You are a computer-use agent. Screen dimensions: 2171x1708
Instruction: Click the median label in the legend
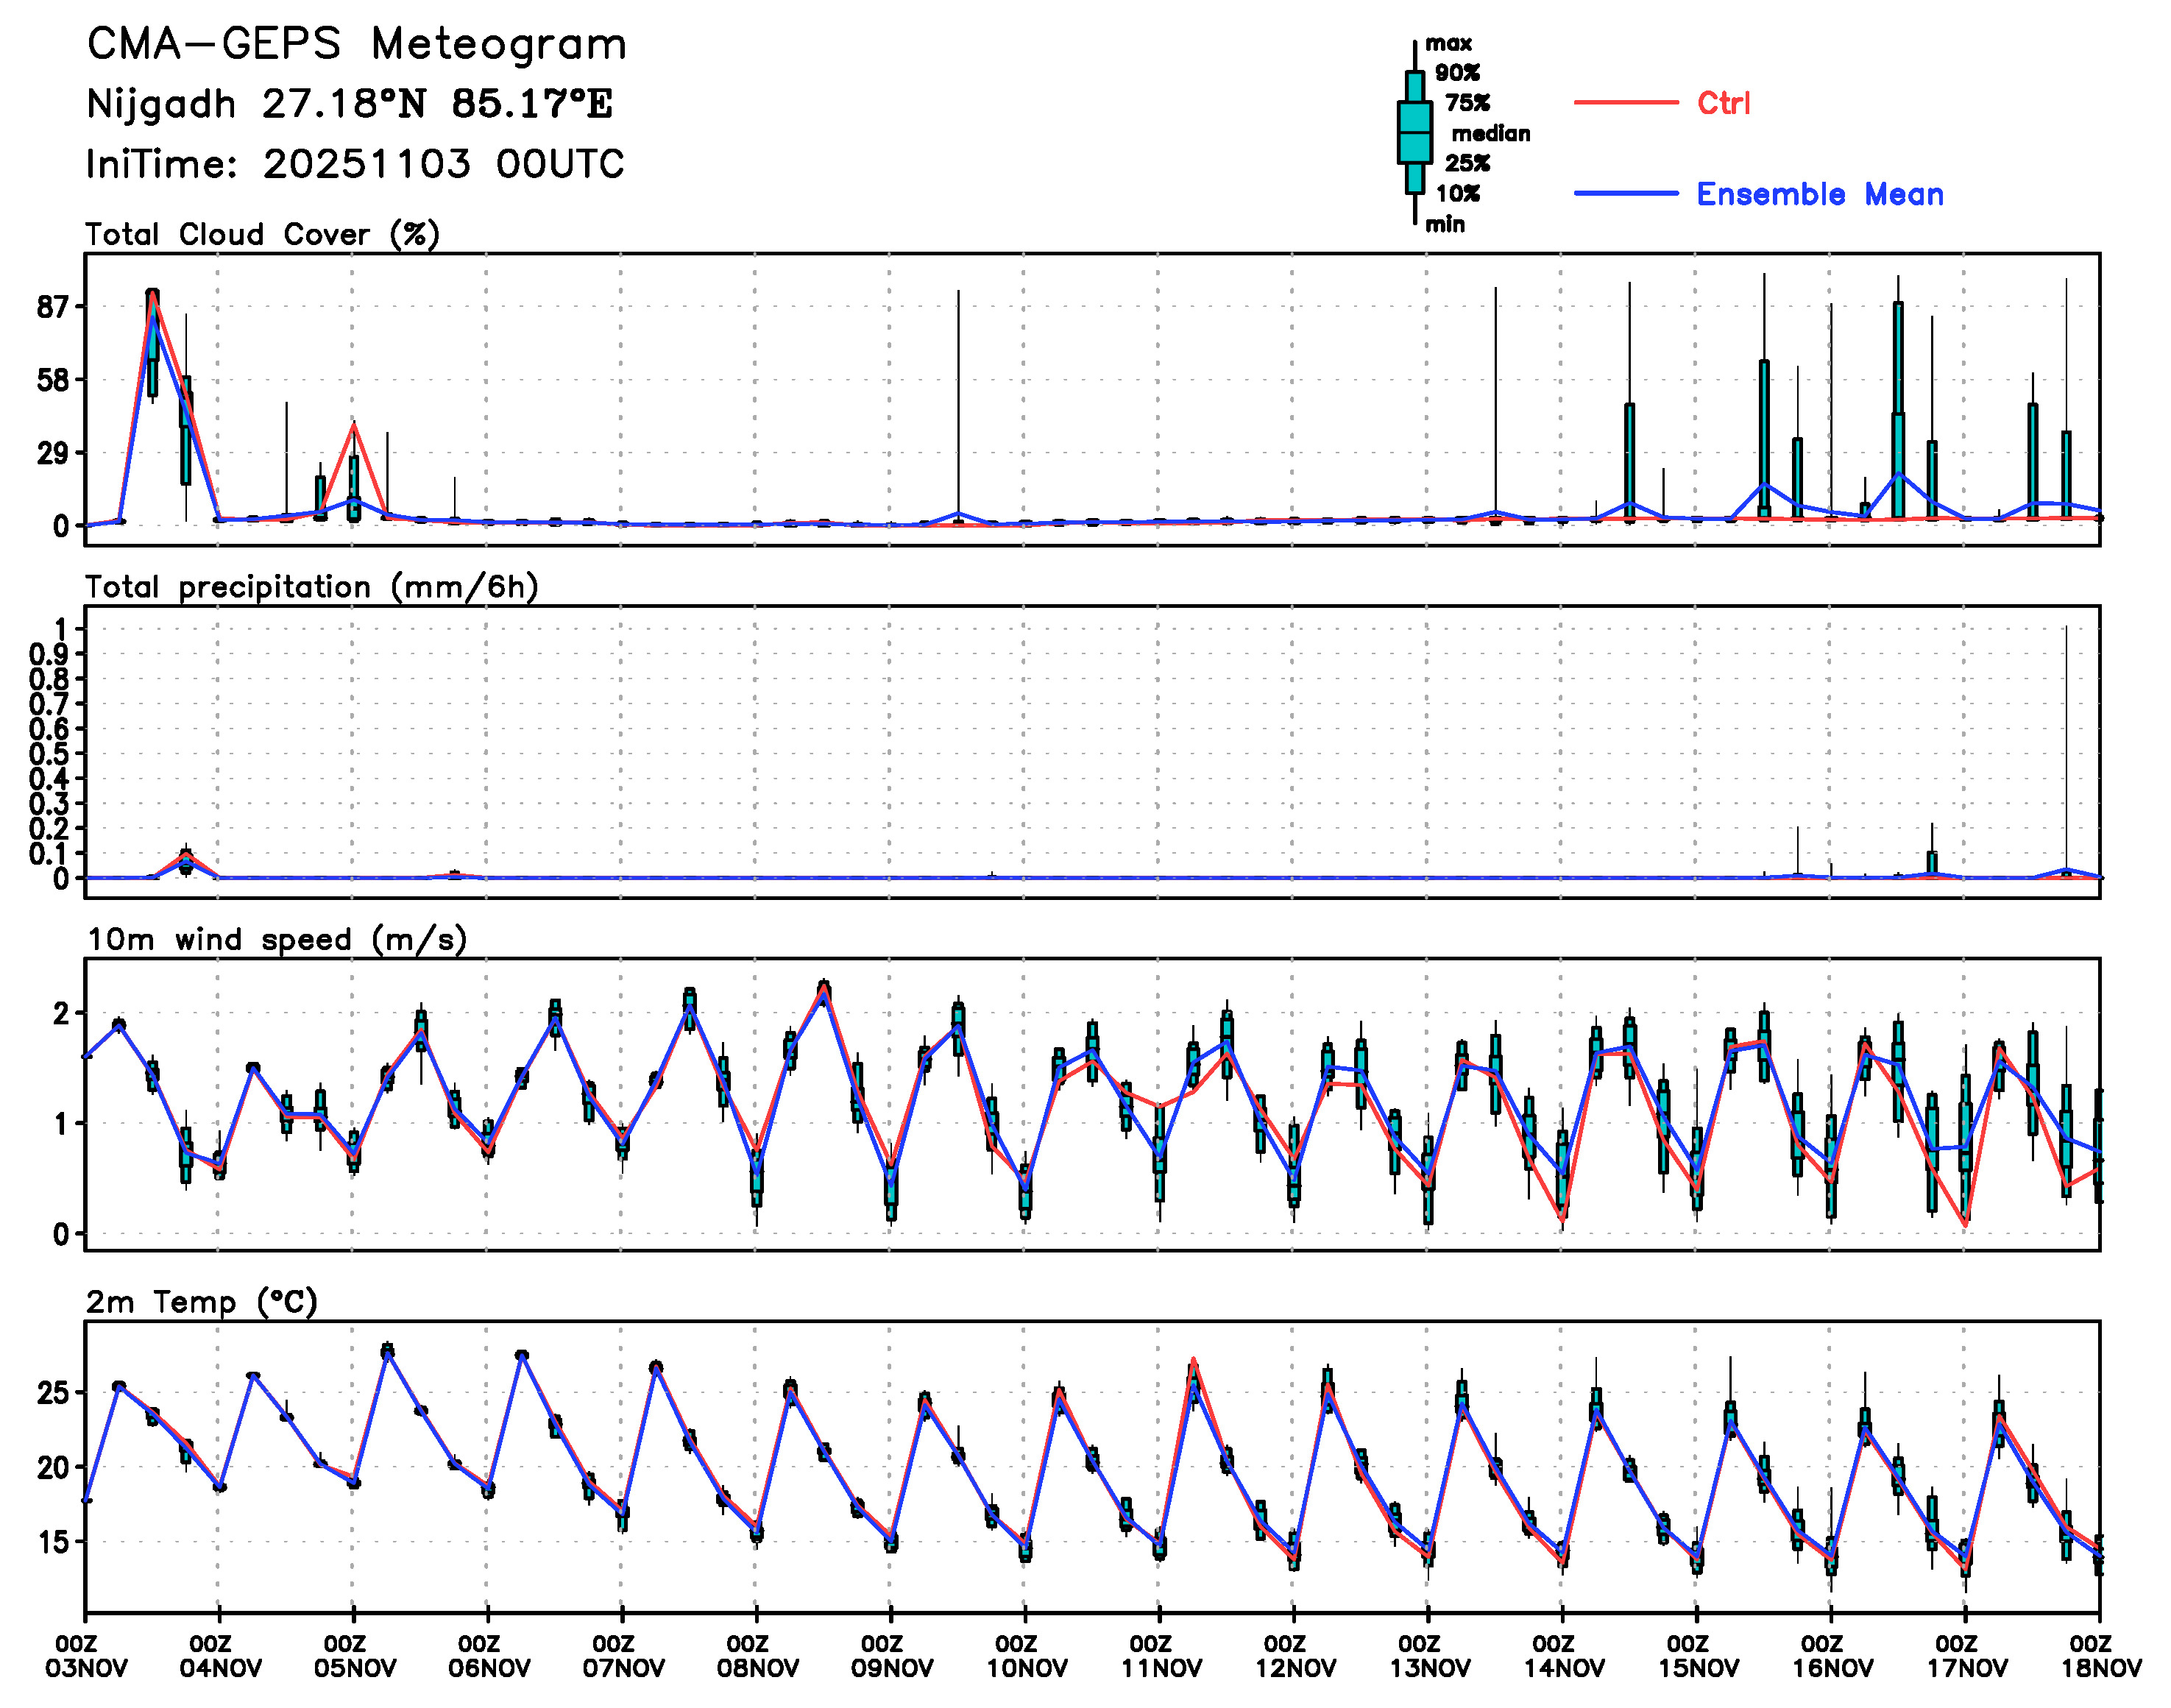(1490, 134)
